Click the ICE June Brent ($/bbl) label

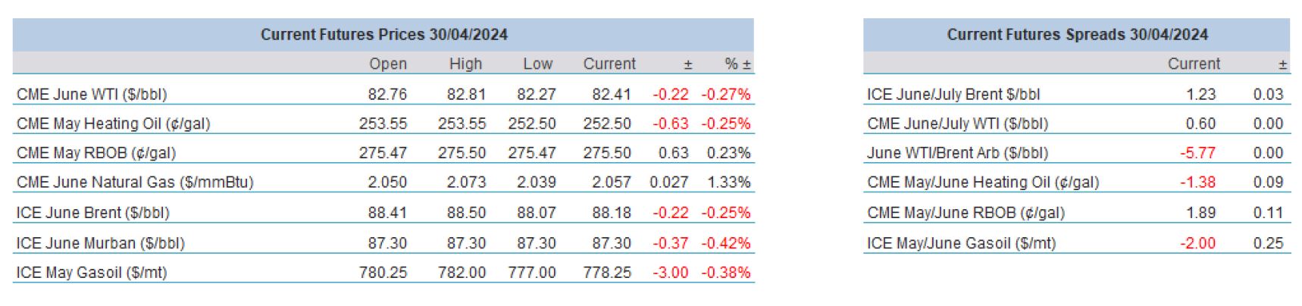92,213
